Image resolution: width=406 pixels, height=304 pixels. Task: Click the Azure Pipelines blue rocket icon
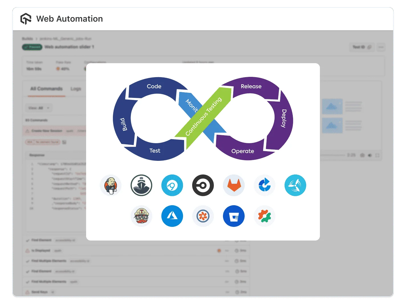coord(265,185)
